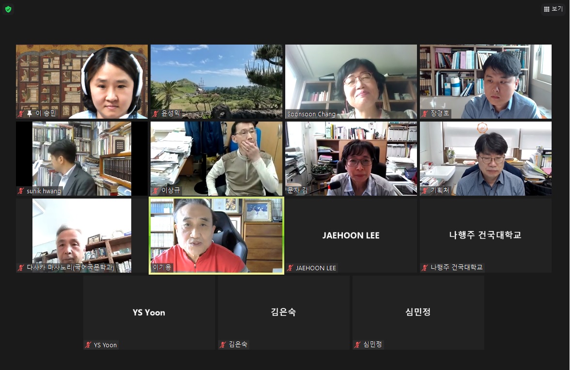Select 이송민's video with the headset
Screen dimensions: 570x370
(x=82, y=81)
